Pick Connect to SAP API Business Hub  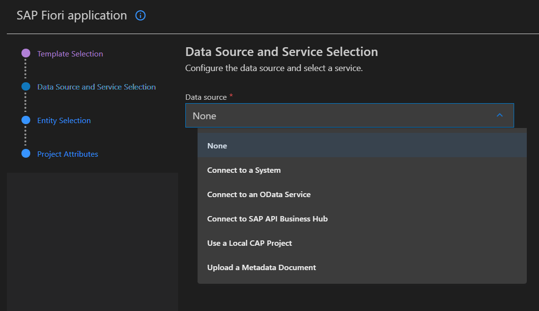267,219
